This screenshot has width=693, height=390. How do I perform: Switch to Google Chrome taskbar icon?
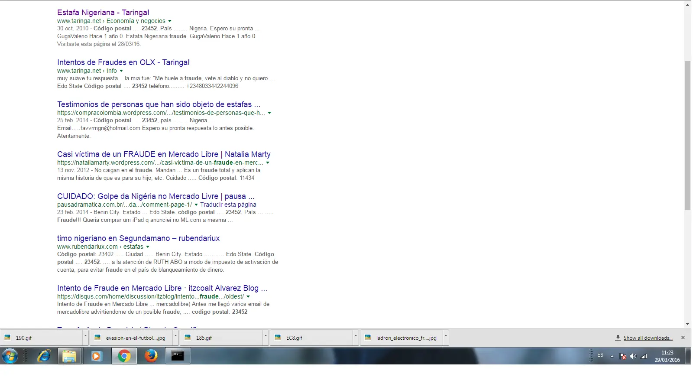point(124,356)
